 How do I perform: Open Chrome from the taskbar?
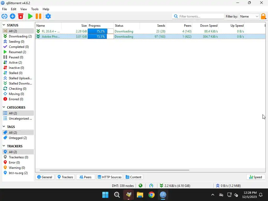(152, 195)
